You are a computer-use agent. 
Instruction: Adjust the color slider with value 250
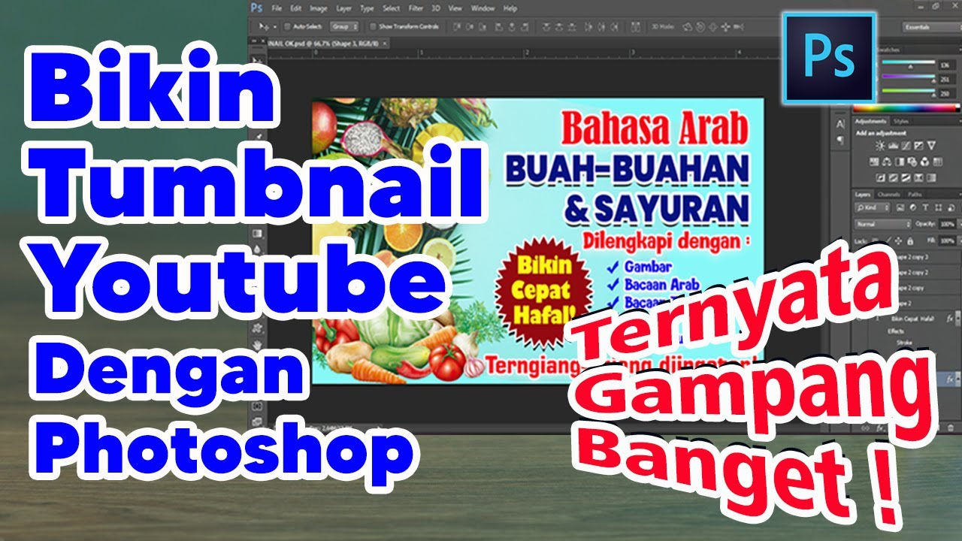[908, 93]
